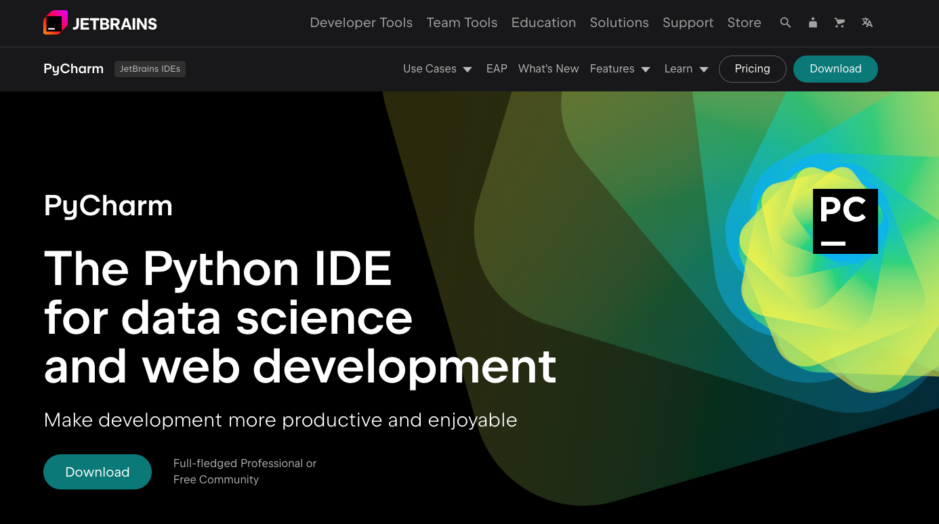Open the Features dropdown menu
939x524 pixels.
(620, 68)
